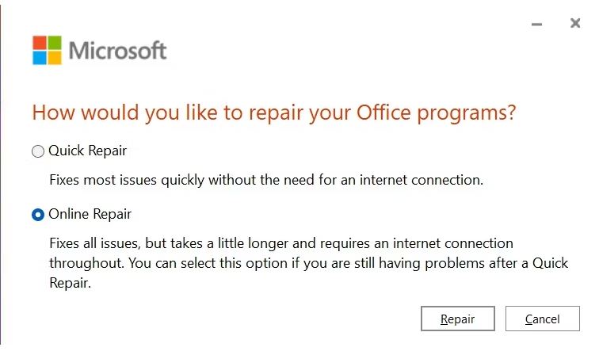This screenshot has height=355, width=599.
Task: Close the repair dialog with the X
Action: pos(575,23)
